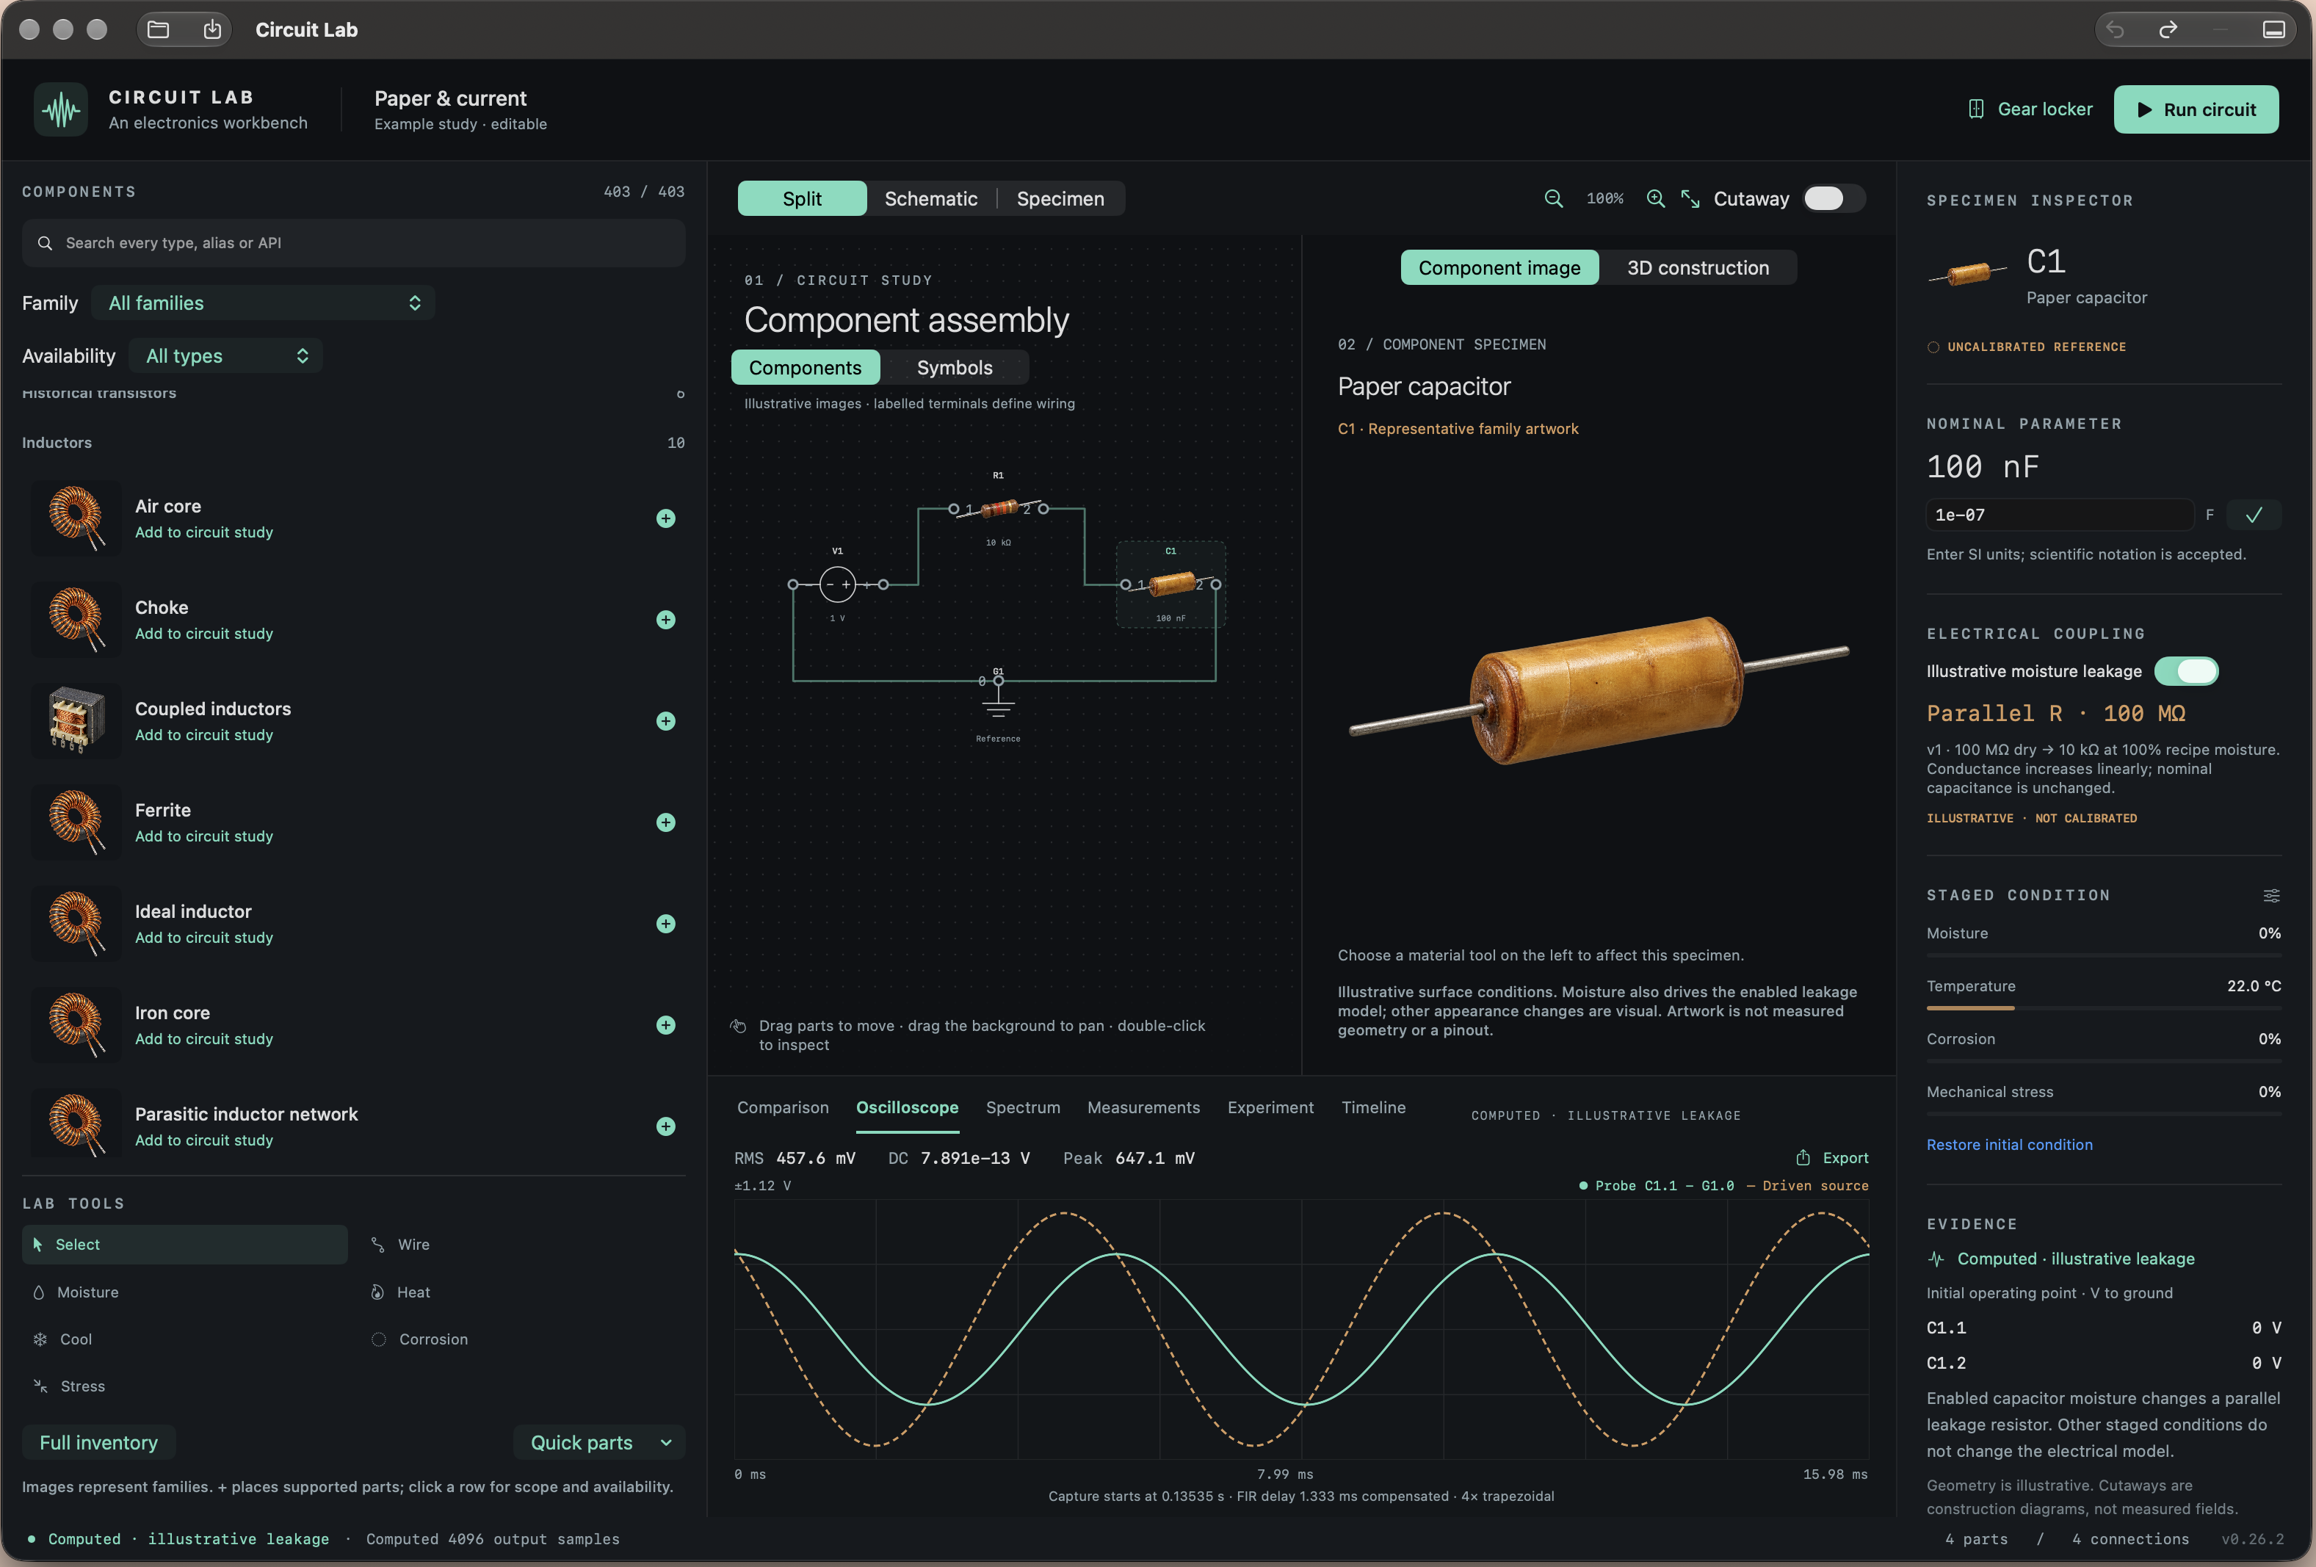Open the Family dropdown
The width and height of the screenshot is (2316, 1567).
click(263, 303)
